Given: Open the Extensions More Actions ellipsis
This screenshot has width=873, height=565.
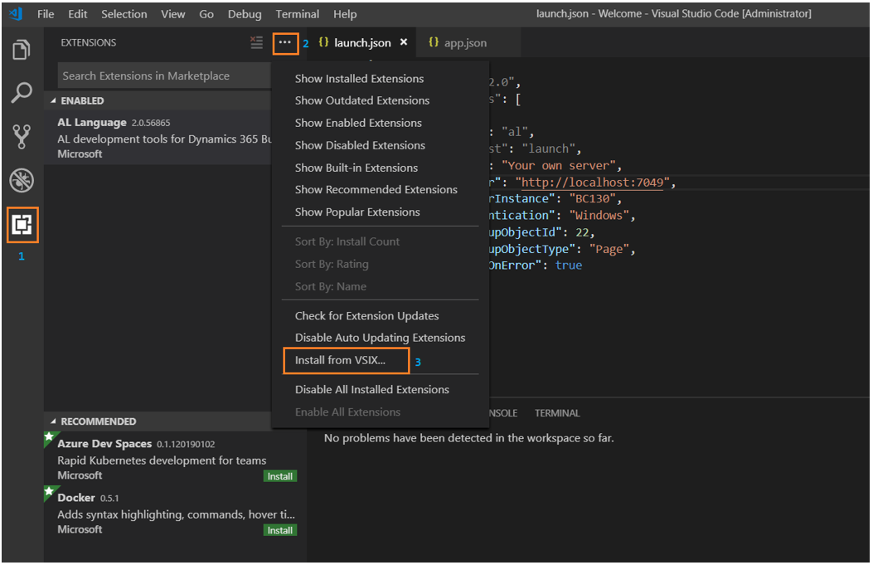Looking at the screenshot, I should coord(285,43).
